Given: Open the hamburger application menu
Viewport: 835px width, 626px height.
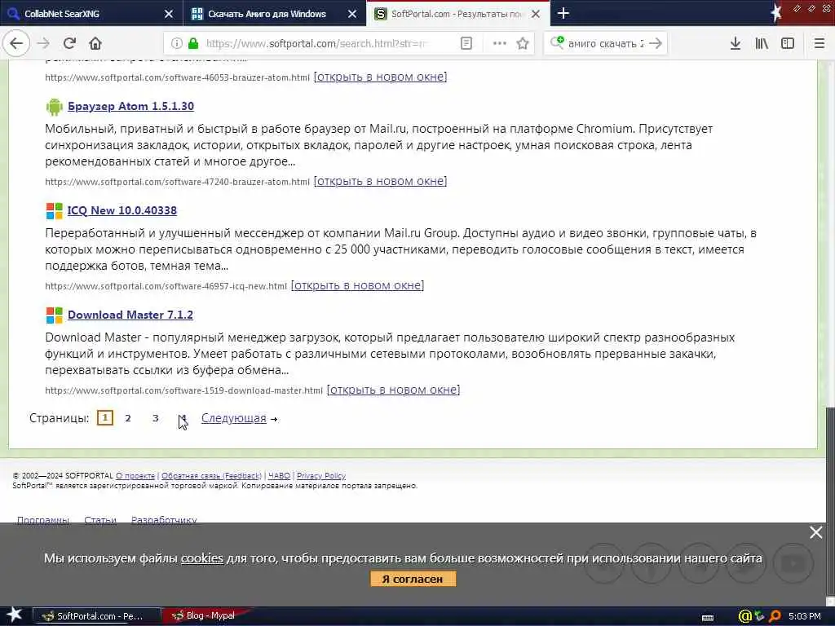Looking at the screenshot, I should (820, 44).
